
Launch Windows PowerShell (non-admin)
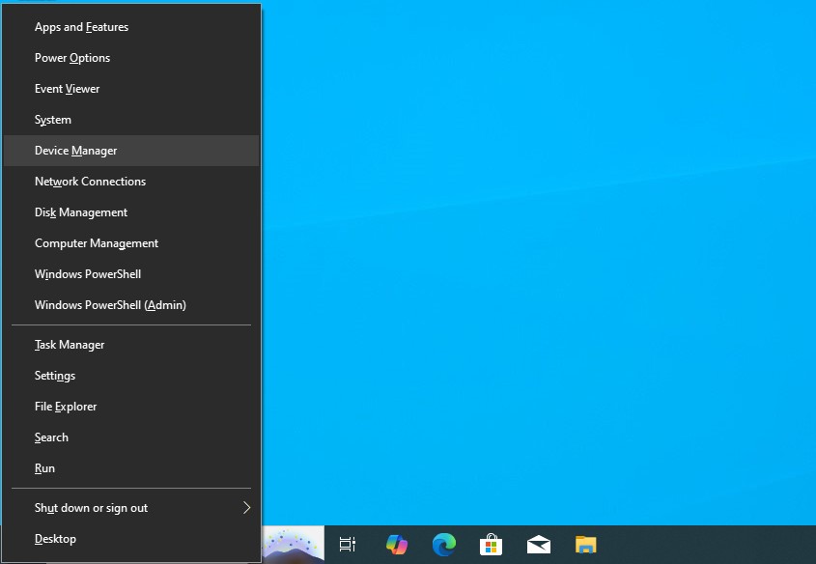(x=131, y=274)
